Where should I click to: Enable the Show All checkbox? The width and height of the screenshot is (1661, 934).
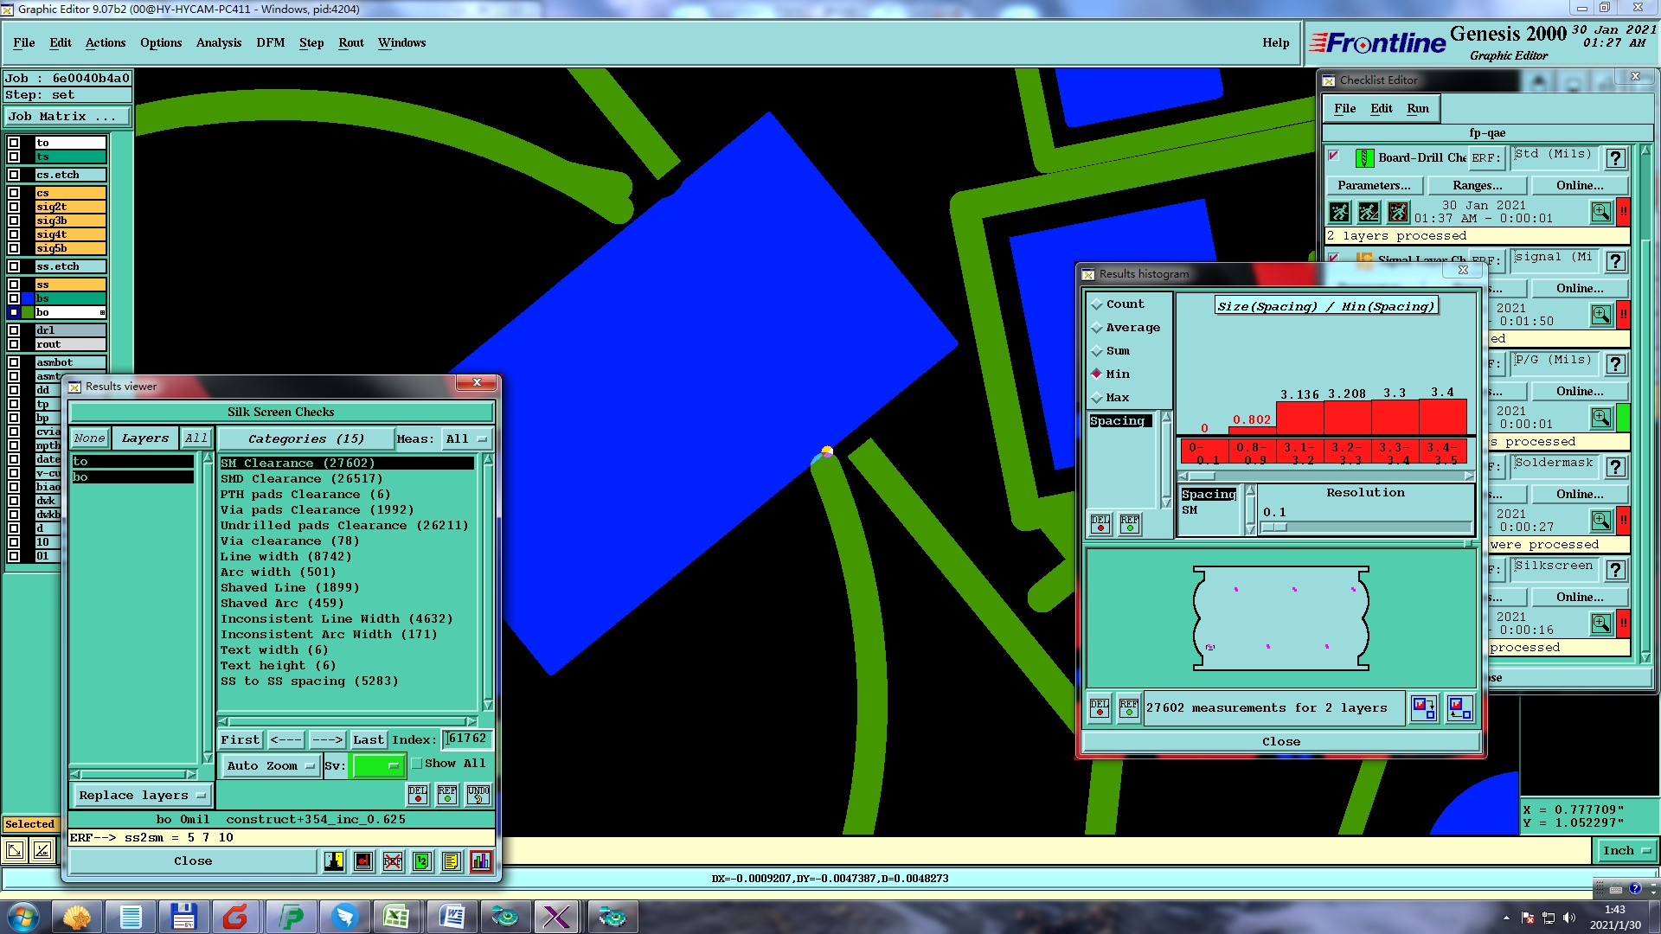point(417,764)
